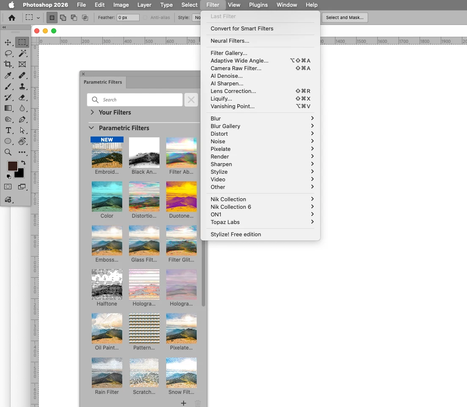Viewport: 467px width, 407px height.
Task: Toggle Quick Mask mode icon
Action: pos(8,187)
